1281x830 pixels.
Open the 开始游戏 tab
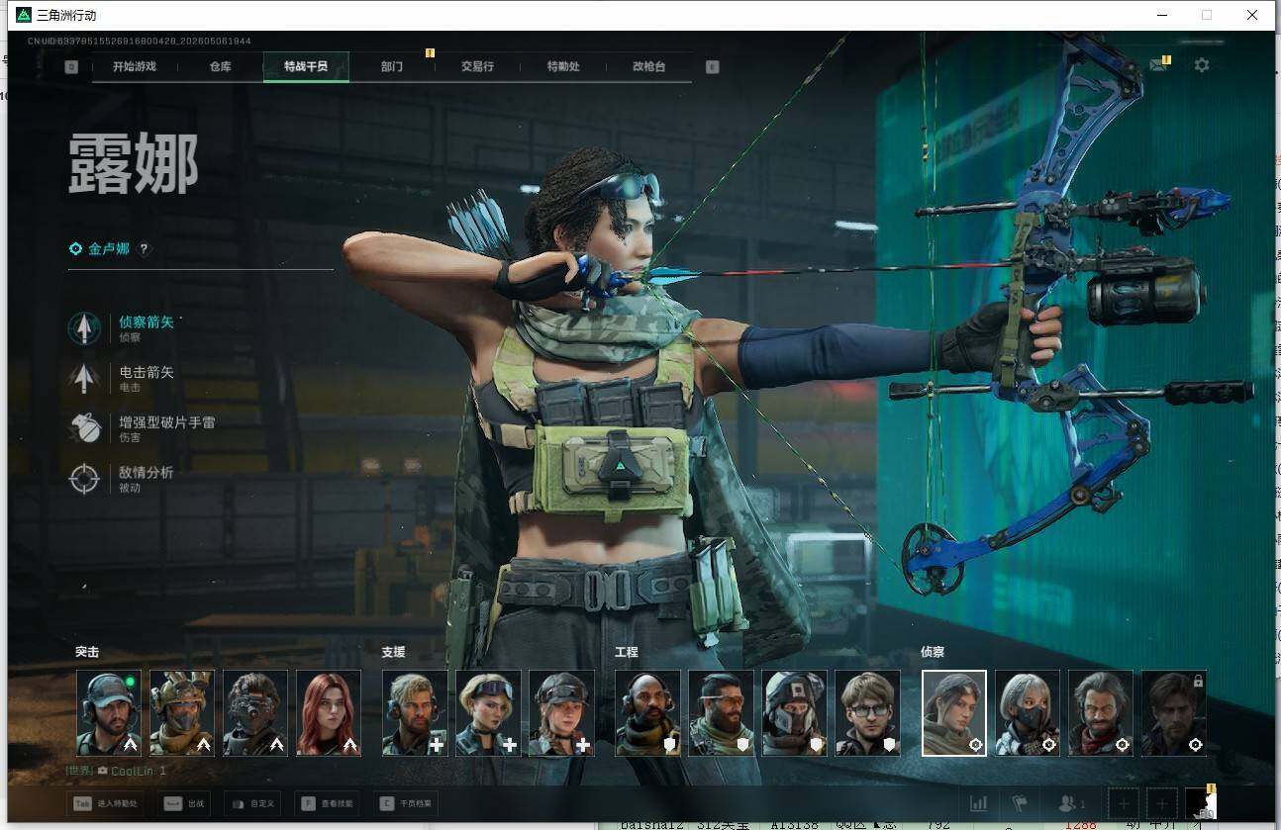click(134, 66)
